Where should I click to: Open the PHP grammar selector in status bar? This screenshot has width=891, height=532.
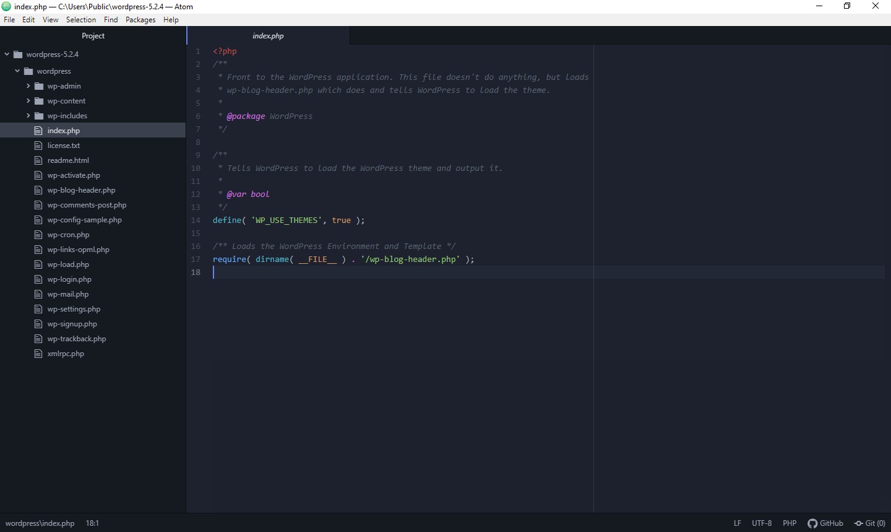coord(790,523)
